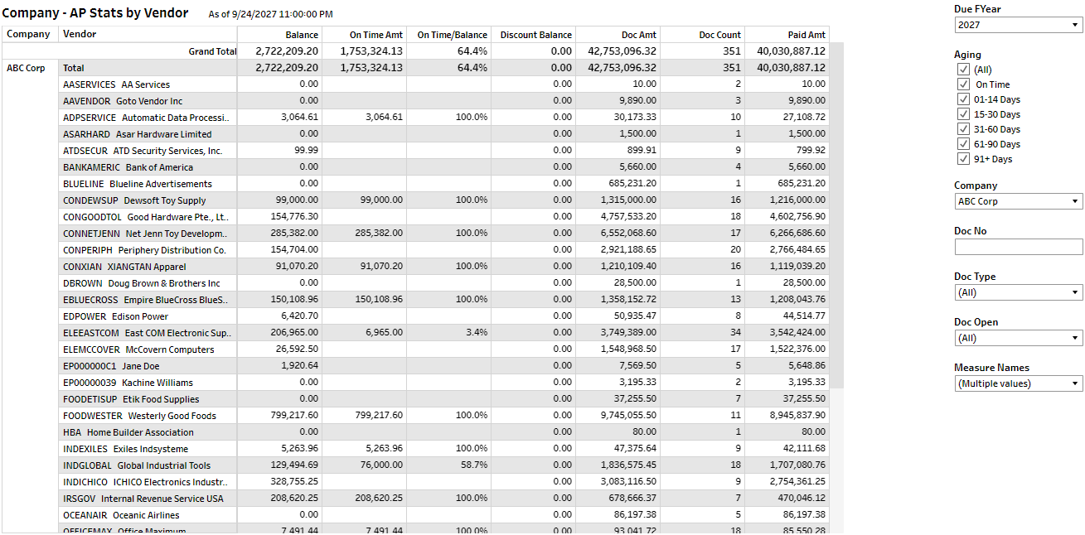Viewport: 1085px width, 535px height.
Task: Open the Due FYear dropdown
Action: 1018,25
